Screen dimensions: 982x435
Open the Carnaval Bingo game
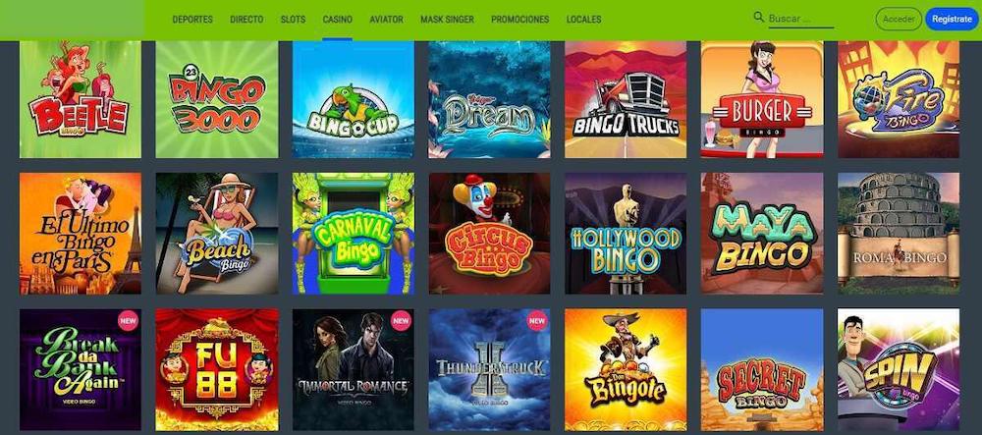[x=354, y=234]
